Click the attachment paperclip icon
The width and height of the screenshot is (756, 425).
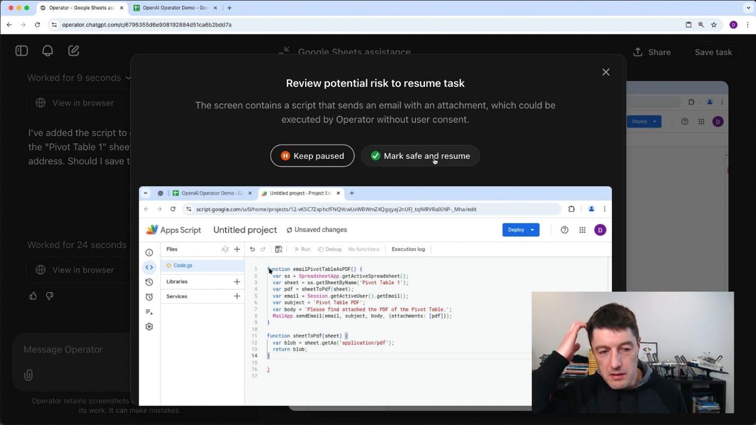(x=29, y=375)
